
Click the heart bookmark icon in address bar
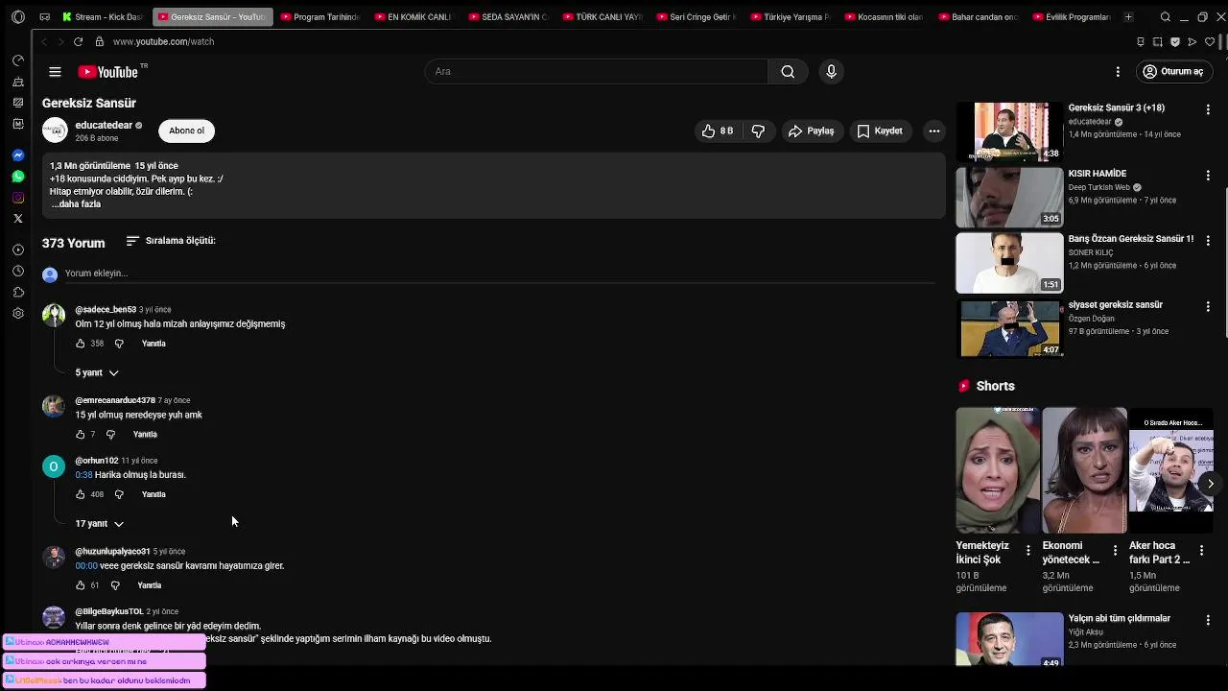click(1209, 41)
